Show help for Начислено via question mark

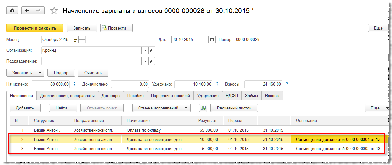tap(75, 84)
